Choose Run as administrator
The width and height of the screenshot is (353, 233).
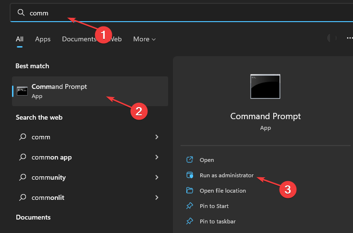(227, 175)
